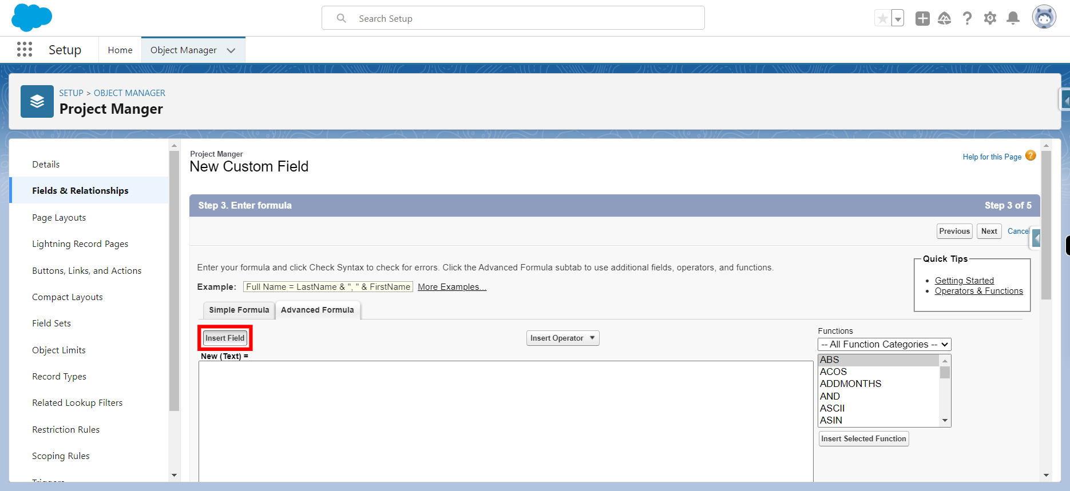This screenshot has height=491, width=1070.
Task: Open the Insert Operator dropdown
Action: (x=562, y=338)
